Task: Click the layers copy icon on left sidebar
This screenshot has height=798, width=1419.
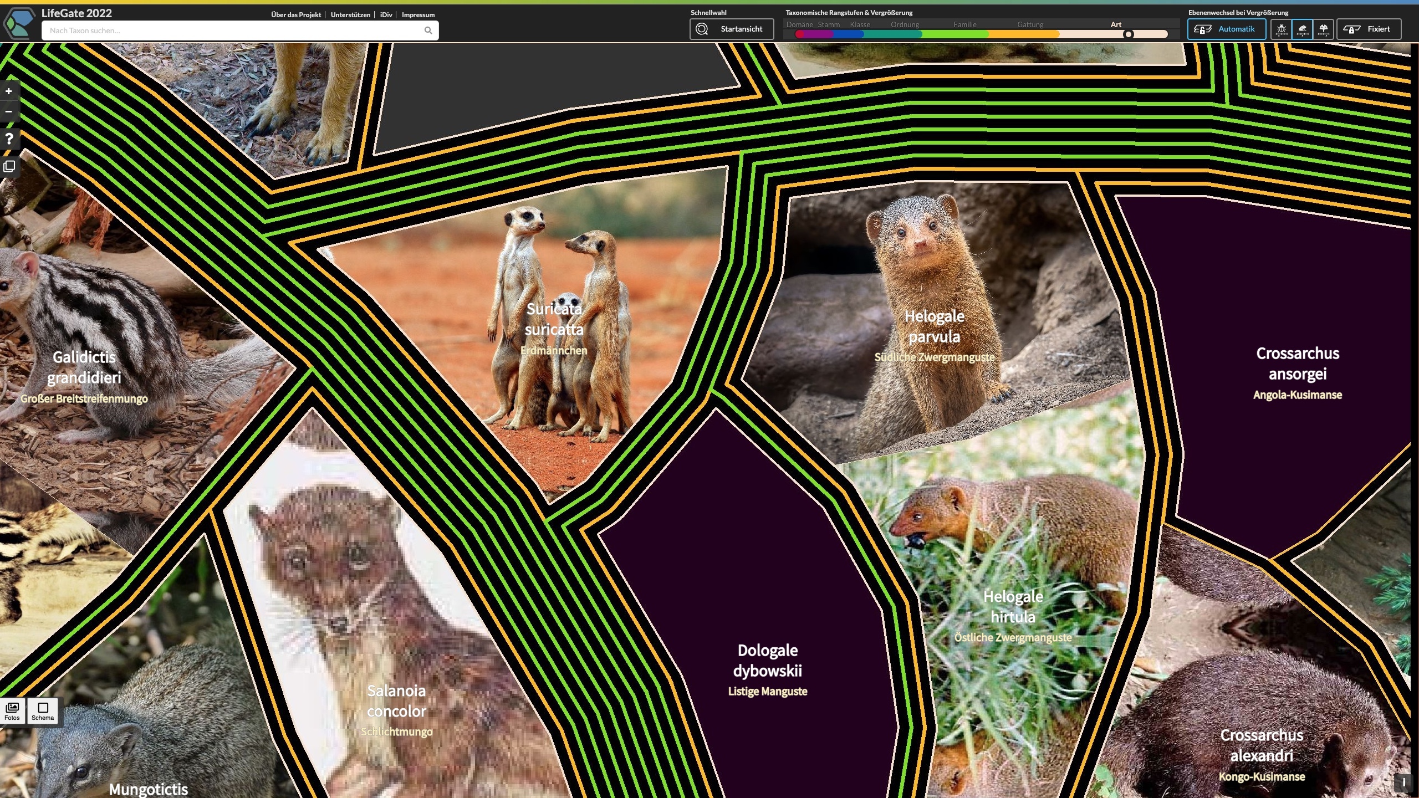Action: (x=9, y=166)
